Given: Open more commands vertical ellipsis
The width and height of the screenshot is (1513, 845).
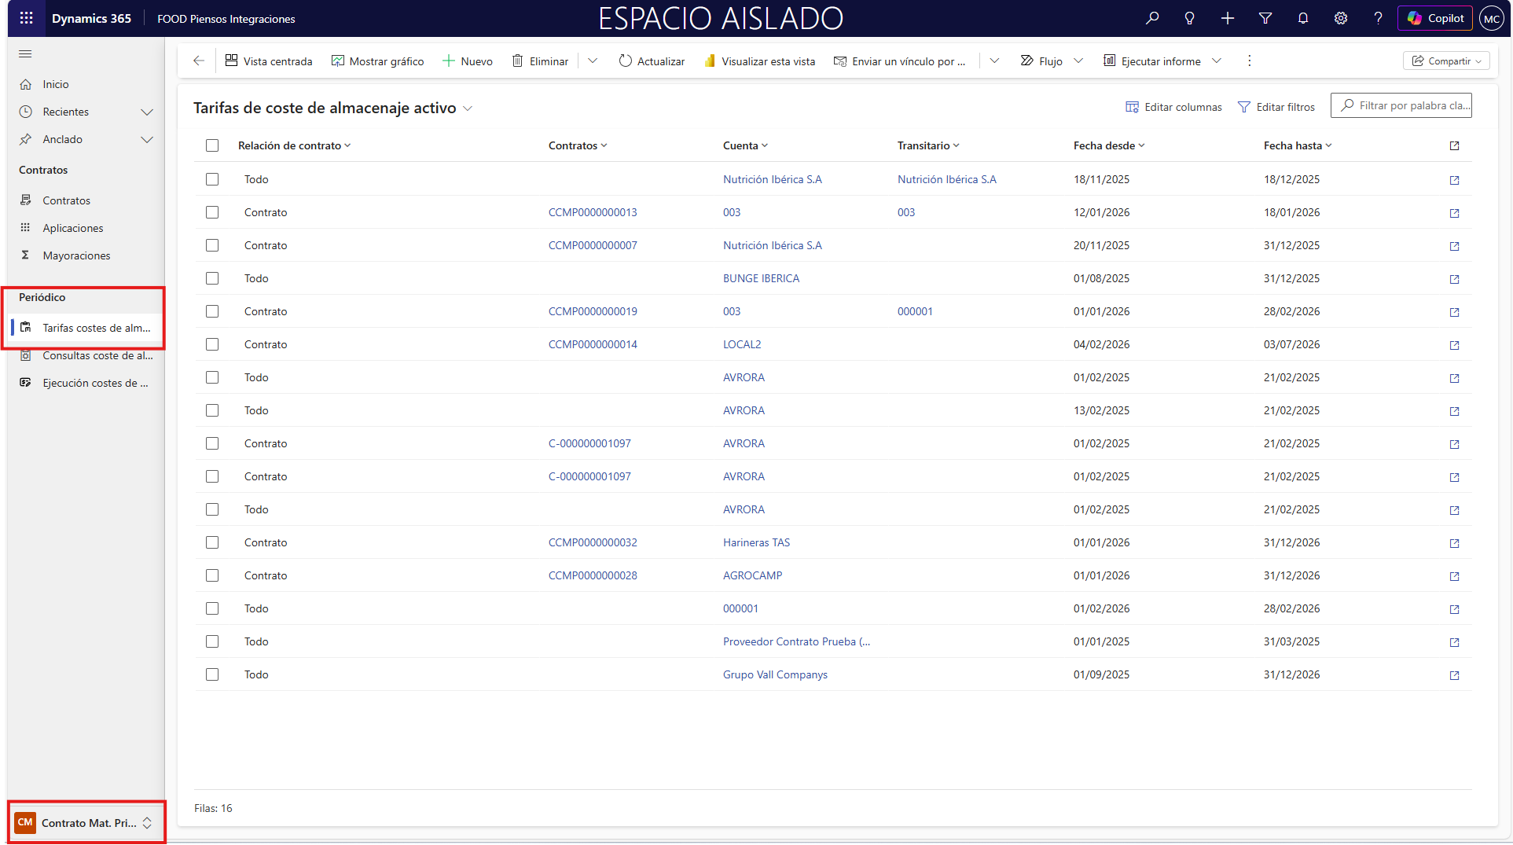Looking at the screenshot, I should click(1249, 61).
